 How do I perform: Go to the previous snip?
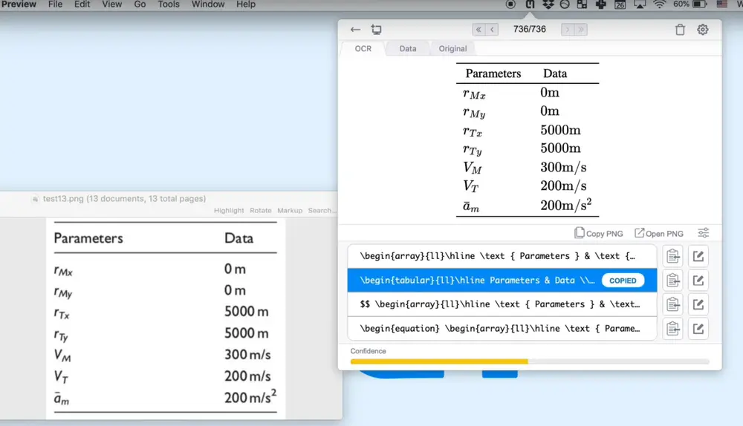coord(493,30)
